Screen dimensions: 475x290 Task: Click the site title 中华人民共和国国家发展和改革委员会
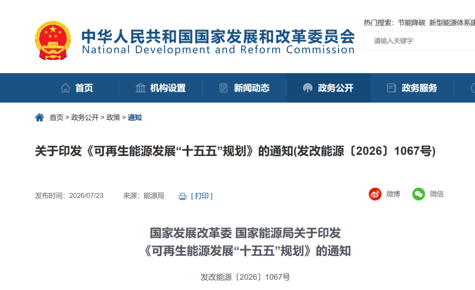pos(218,37)
